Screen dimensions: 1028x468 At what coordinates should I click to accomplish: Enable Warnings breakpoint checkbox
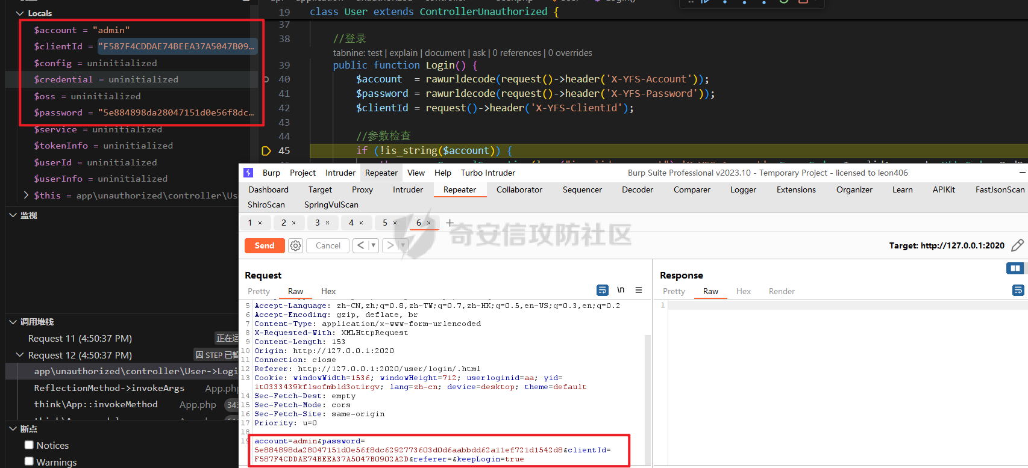click(x=29, y=461)
